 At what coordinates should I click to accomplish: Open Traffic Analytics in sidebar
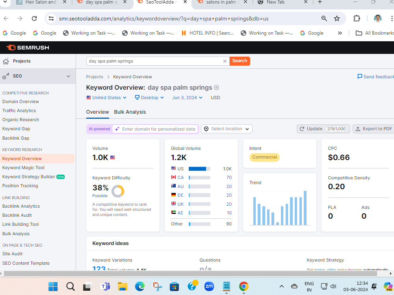(x=19, y=111)
